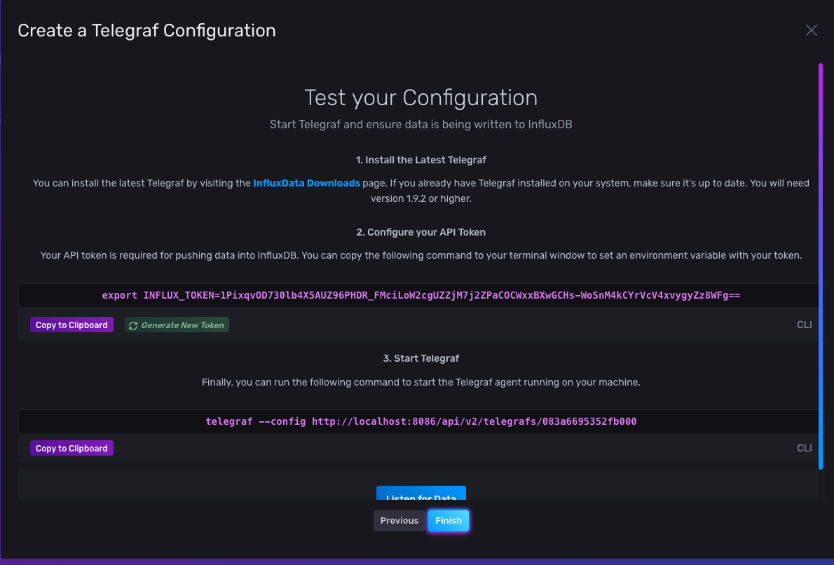Open the InfluxData Downloads link
The height and width of the screenshot is (565, 834).
306,183
